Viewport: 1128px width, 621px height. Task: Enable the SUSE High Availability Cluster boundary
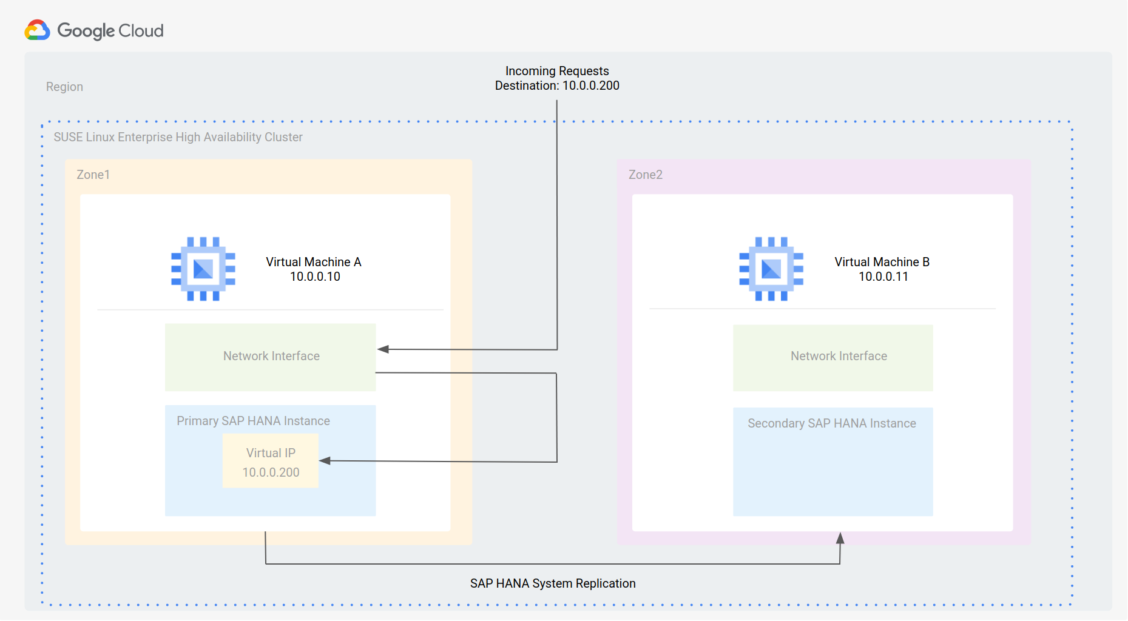pos(177,137)
